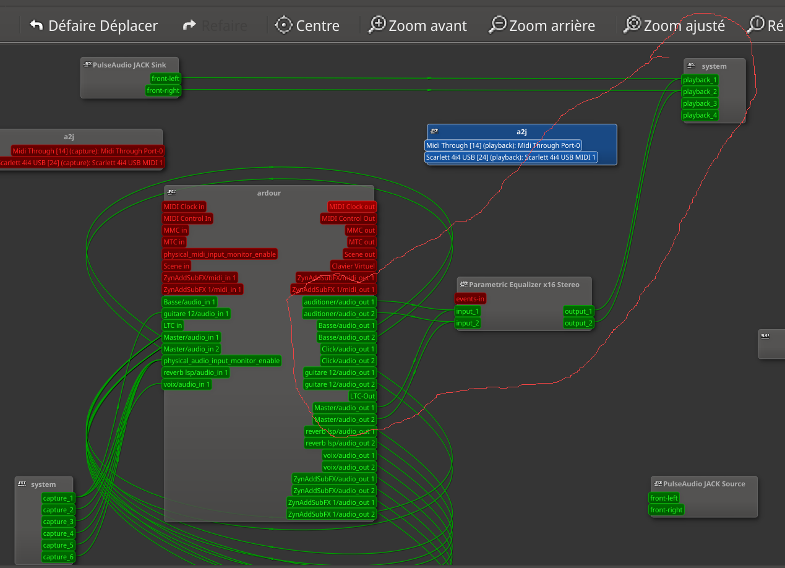Screen dimensions: 785x568
Task: Select Master/audio_in 1 port
Action: 191,337
